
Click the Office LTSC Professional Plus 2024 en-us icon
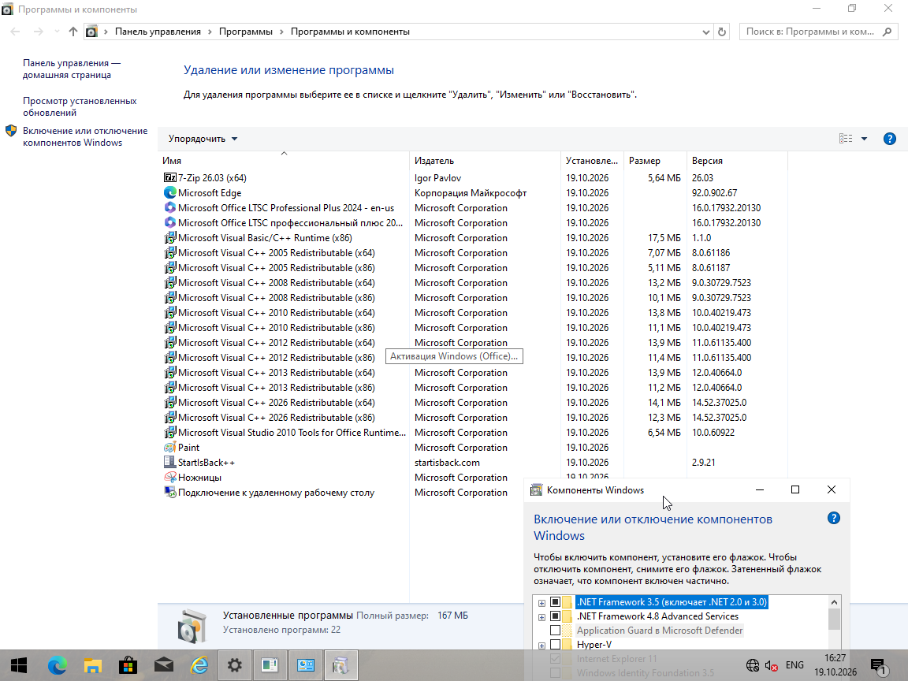pyautogui.click(x=169, y=208)
